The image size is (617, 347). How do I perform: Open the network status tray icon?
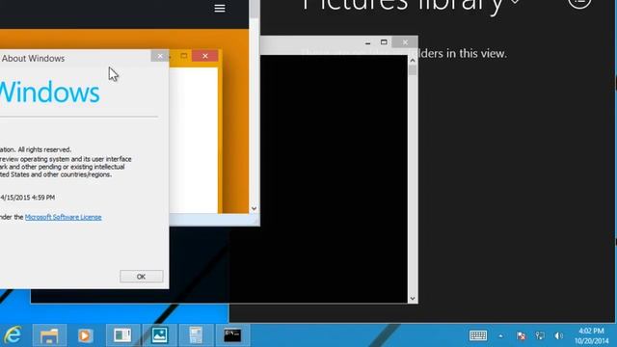[540, 335]
